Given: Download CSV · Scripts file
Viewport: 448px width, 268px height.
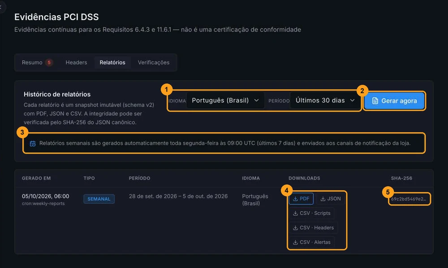Looking at the screenshot, I should [x=311, y=213].
